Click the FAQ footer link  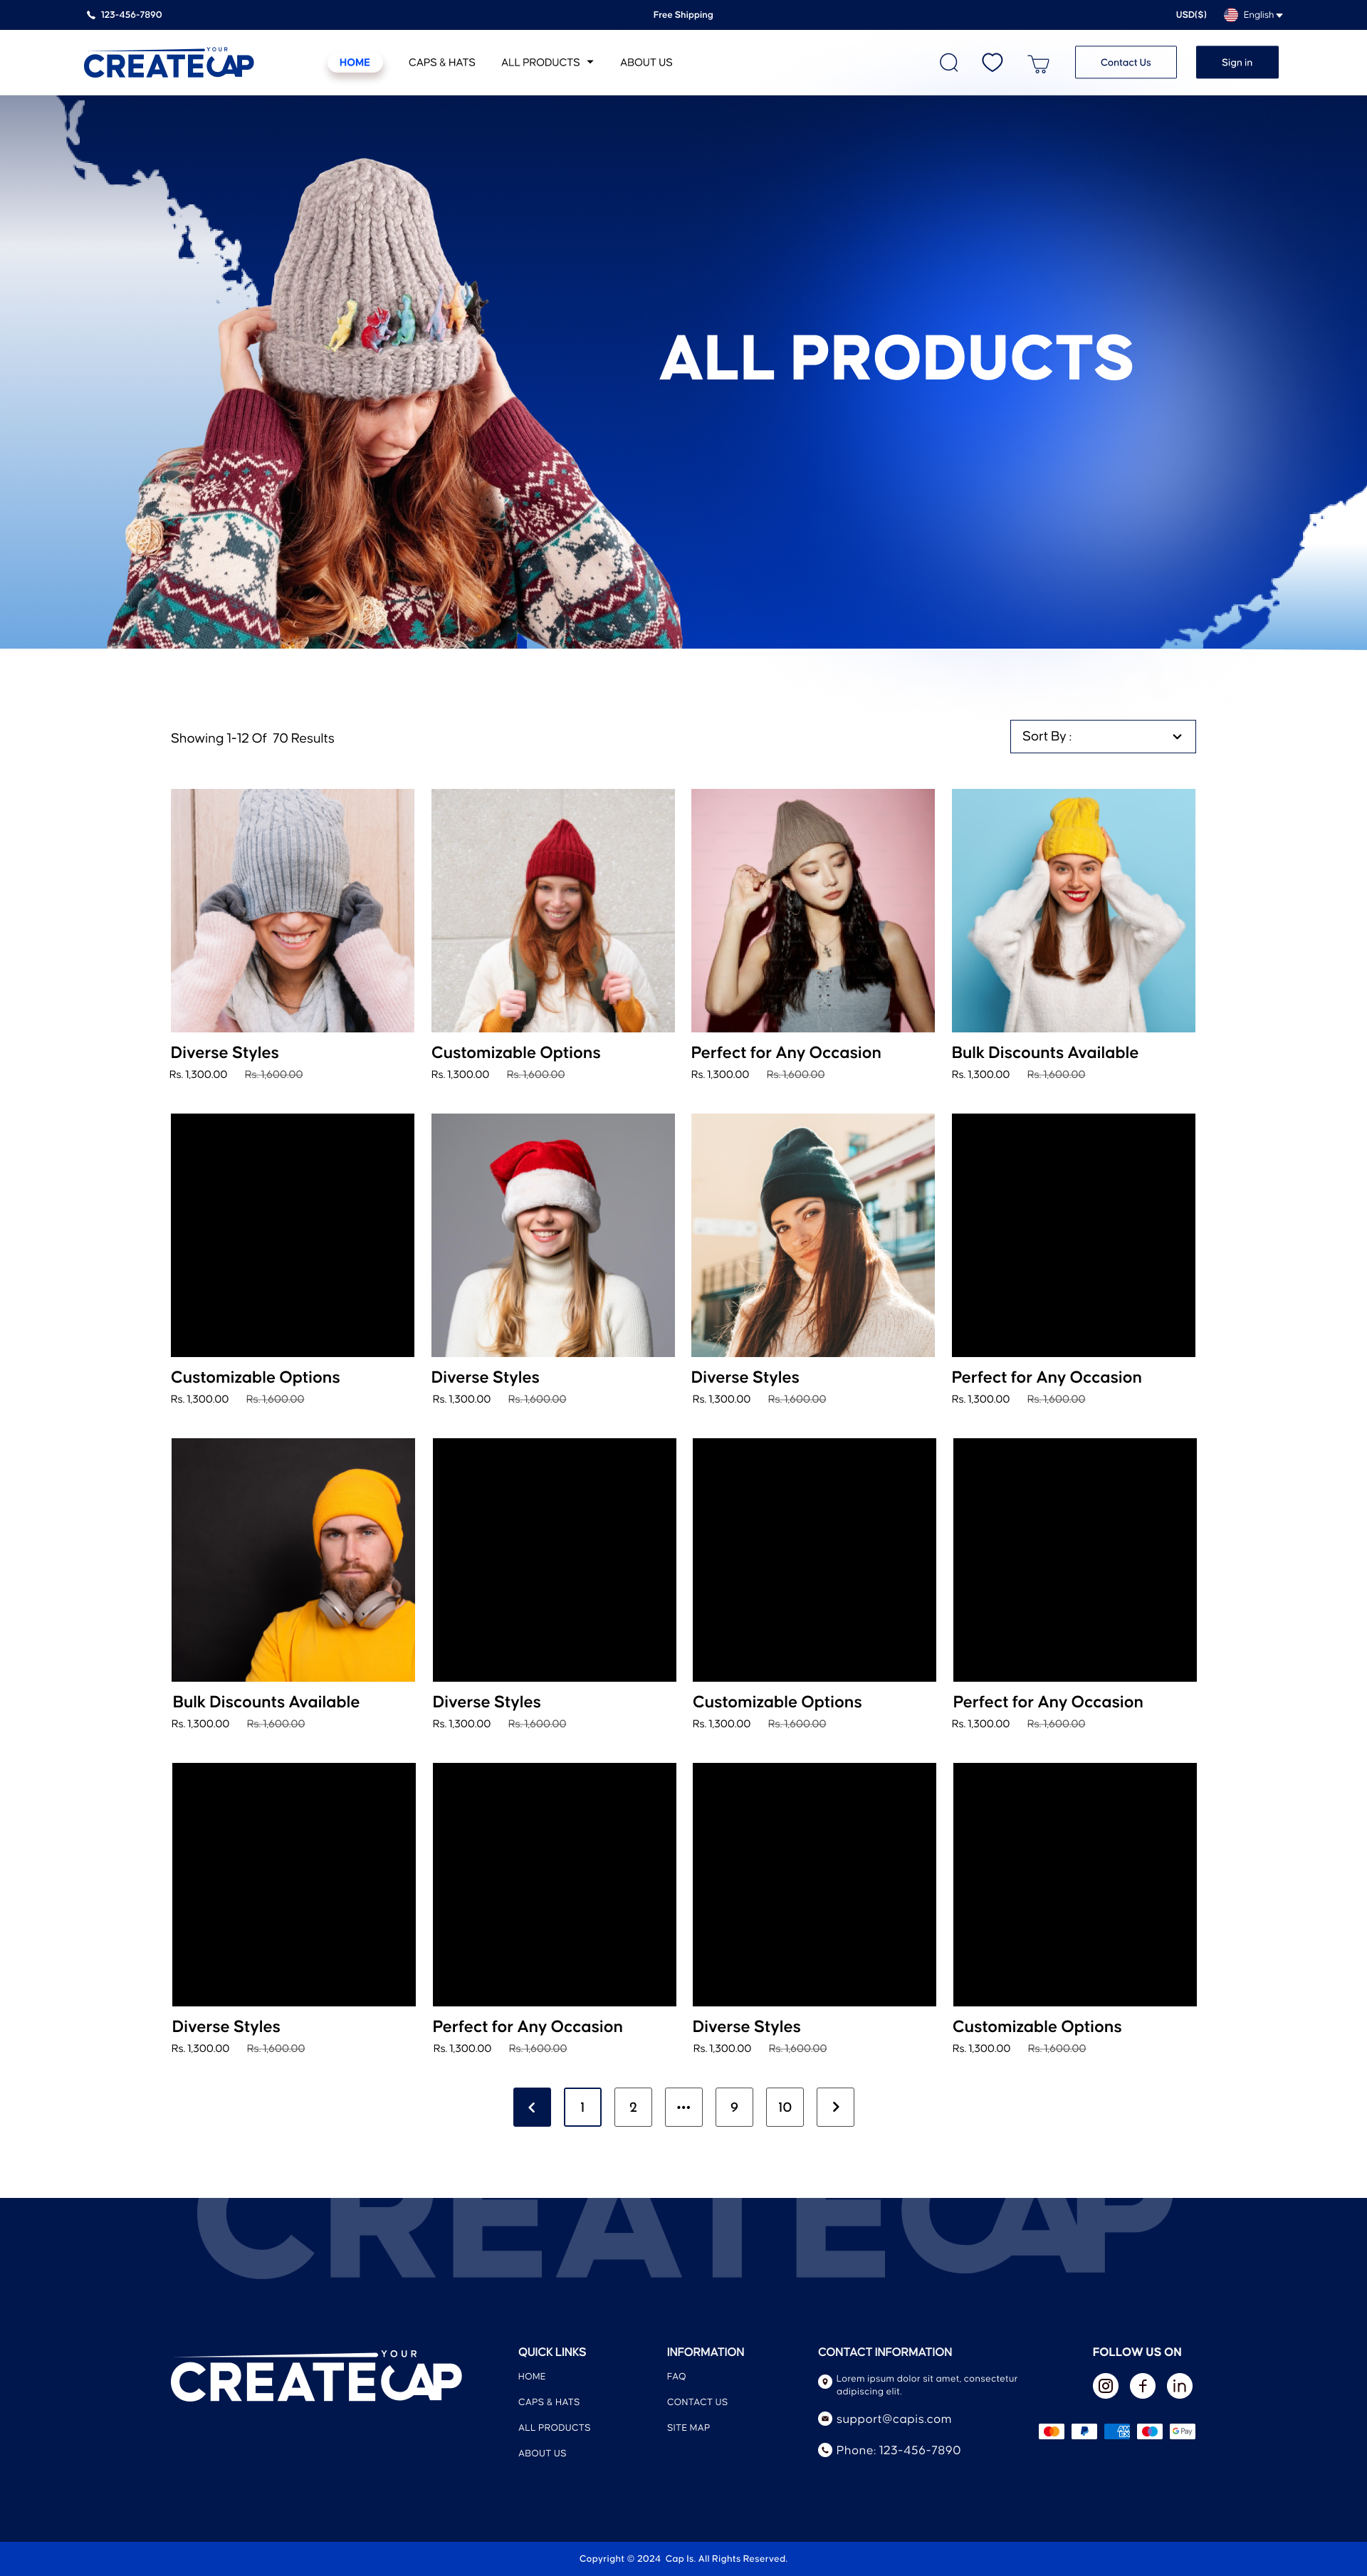point(676,2376)
